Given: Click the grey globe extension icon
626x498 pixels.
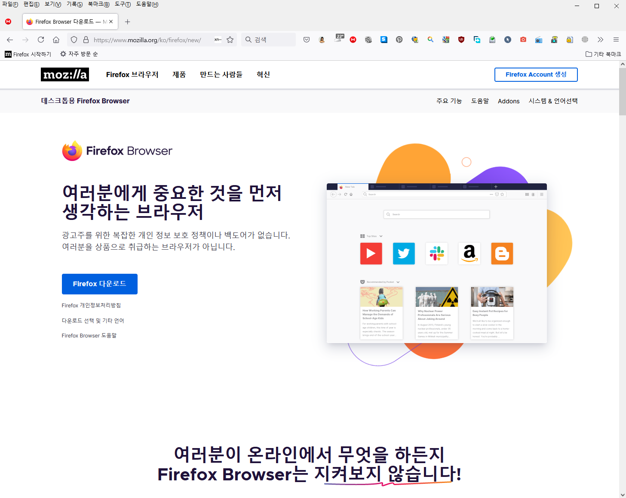Looking at the screenshot, I should click(x=585, y=40).
